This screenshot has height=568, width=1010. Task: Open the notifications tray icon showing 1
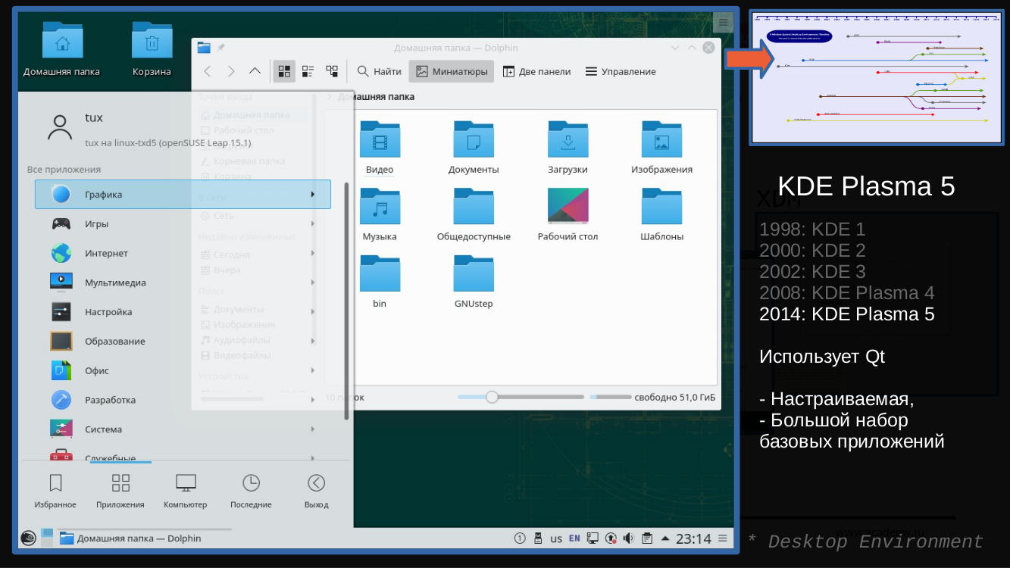[520, 538]
